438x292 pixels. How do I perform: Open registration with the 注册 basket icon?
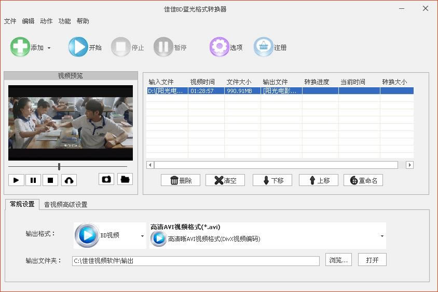(264, 47)
